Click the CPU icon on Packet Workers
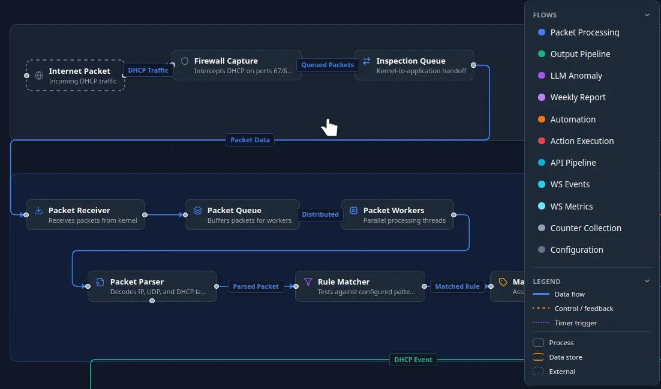Image resolution: width=661 pixels, height=389 pixels. tap(354, 210)
